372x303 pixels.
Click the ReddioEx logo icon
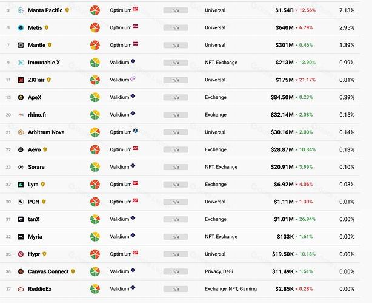(x=21, y=289)
